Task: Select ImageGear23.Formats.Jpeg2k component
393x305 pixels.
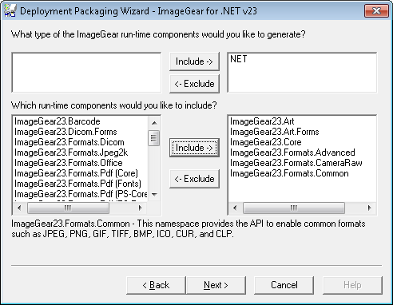Action: (x=71, y=152)
